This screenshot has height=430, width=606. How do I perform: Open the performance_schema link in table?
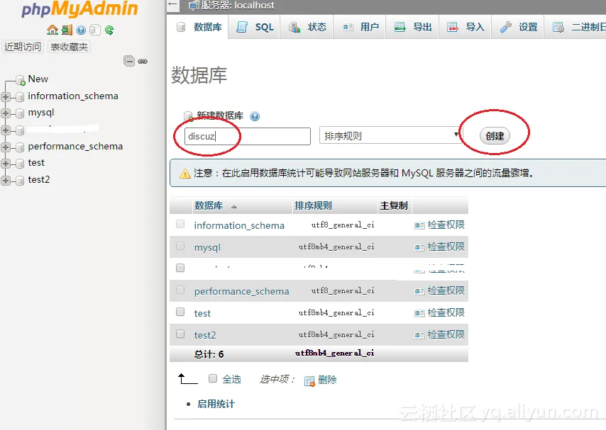click(x=241, y=291)
